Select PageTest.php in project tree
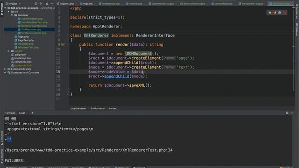 (x=26, y=41)
